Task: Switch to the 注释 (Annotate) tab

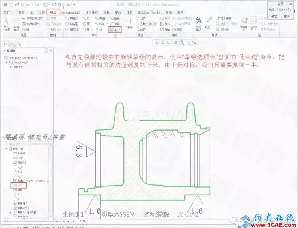Action: click(41, 13)
